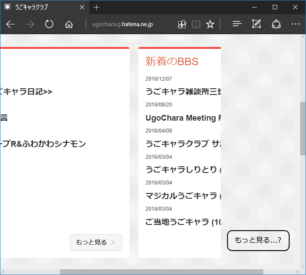Open うごキャラクラブ サ BBS thread
The width and height of the screenshot is (306, 275).
point(183,144)
